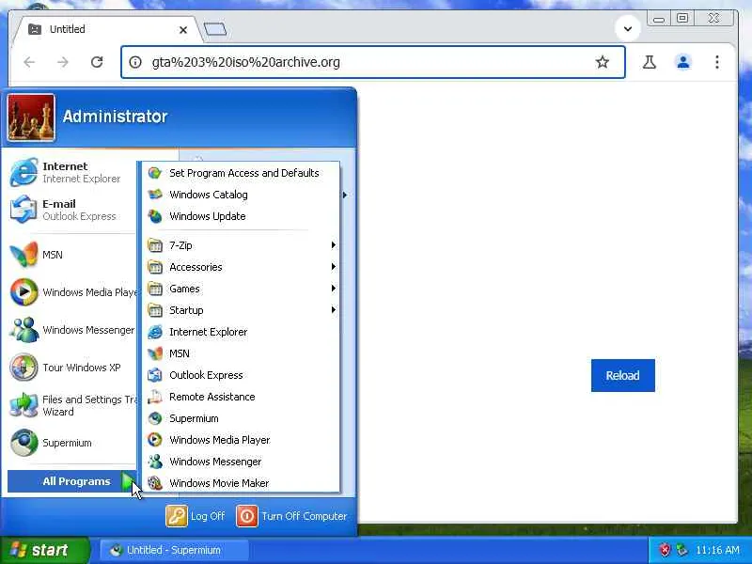Click Turn Off Computer
The image size is (752, 564).
(292, 516)
